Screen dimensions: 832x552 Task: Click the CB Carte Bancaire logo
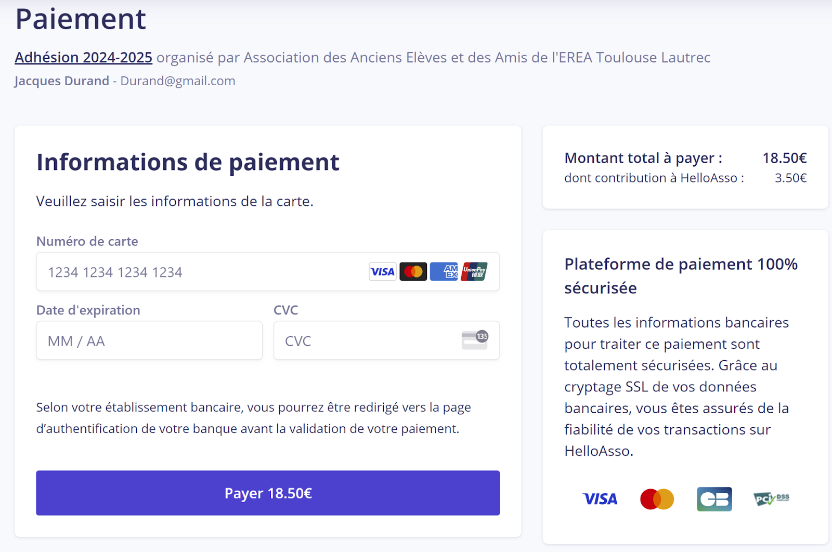(x=714, y=499)
